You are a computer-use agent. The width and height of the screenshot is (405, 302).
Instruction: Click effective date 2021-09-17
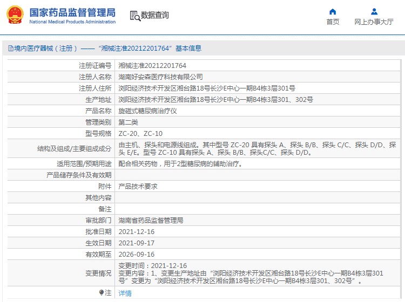[x=137, y=243]
